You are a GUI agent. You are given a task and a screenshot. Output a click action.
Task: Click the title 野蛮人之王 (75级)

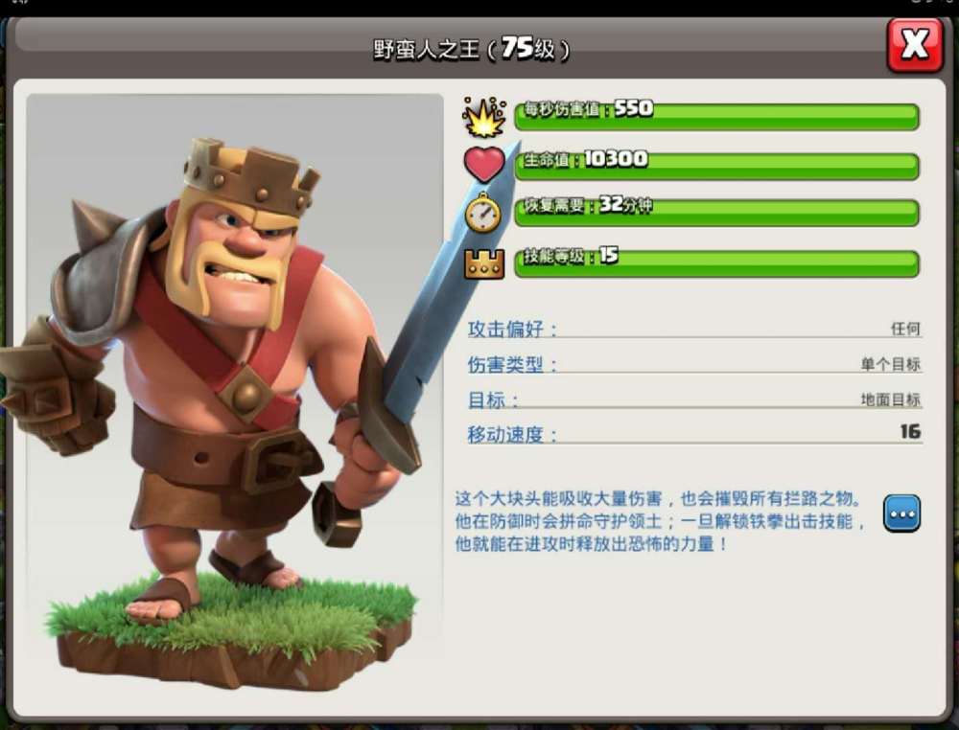[471, 48]
